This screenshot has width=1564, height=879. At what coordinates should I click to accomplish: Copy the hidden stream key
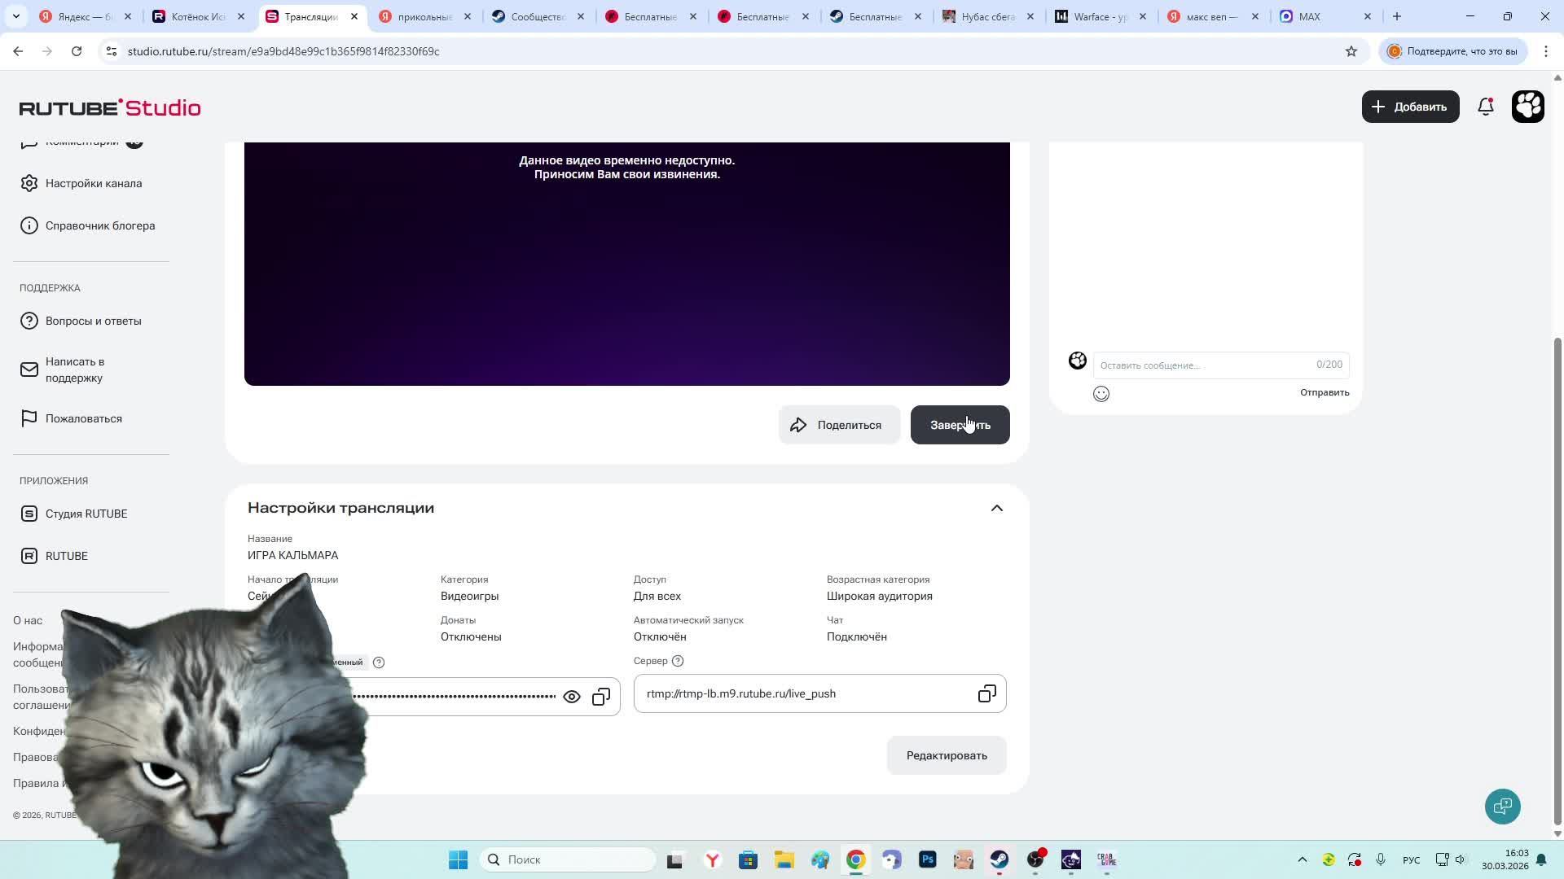[x=601, y=697]
